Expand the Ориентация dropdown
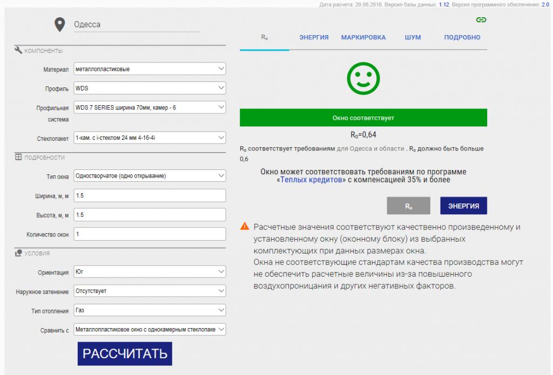Viewport: 553px width, 375px height. (149, 272)
